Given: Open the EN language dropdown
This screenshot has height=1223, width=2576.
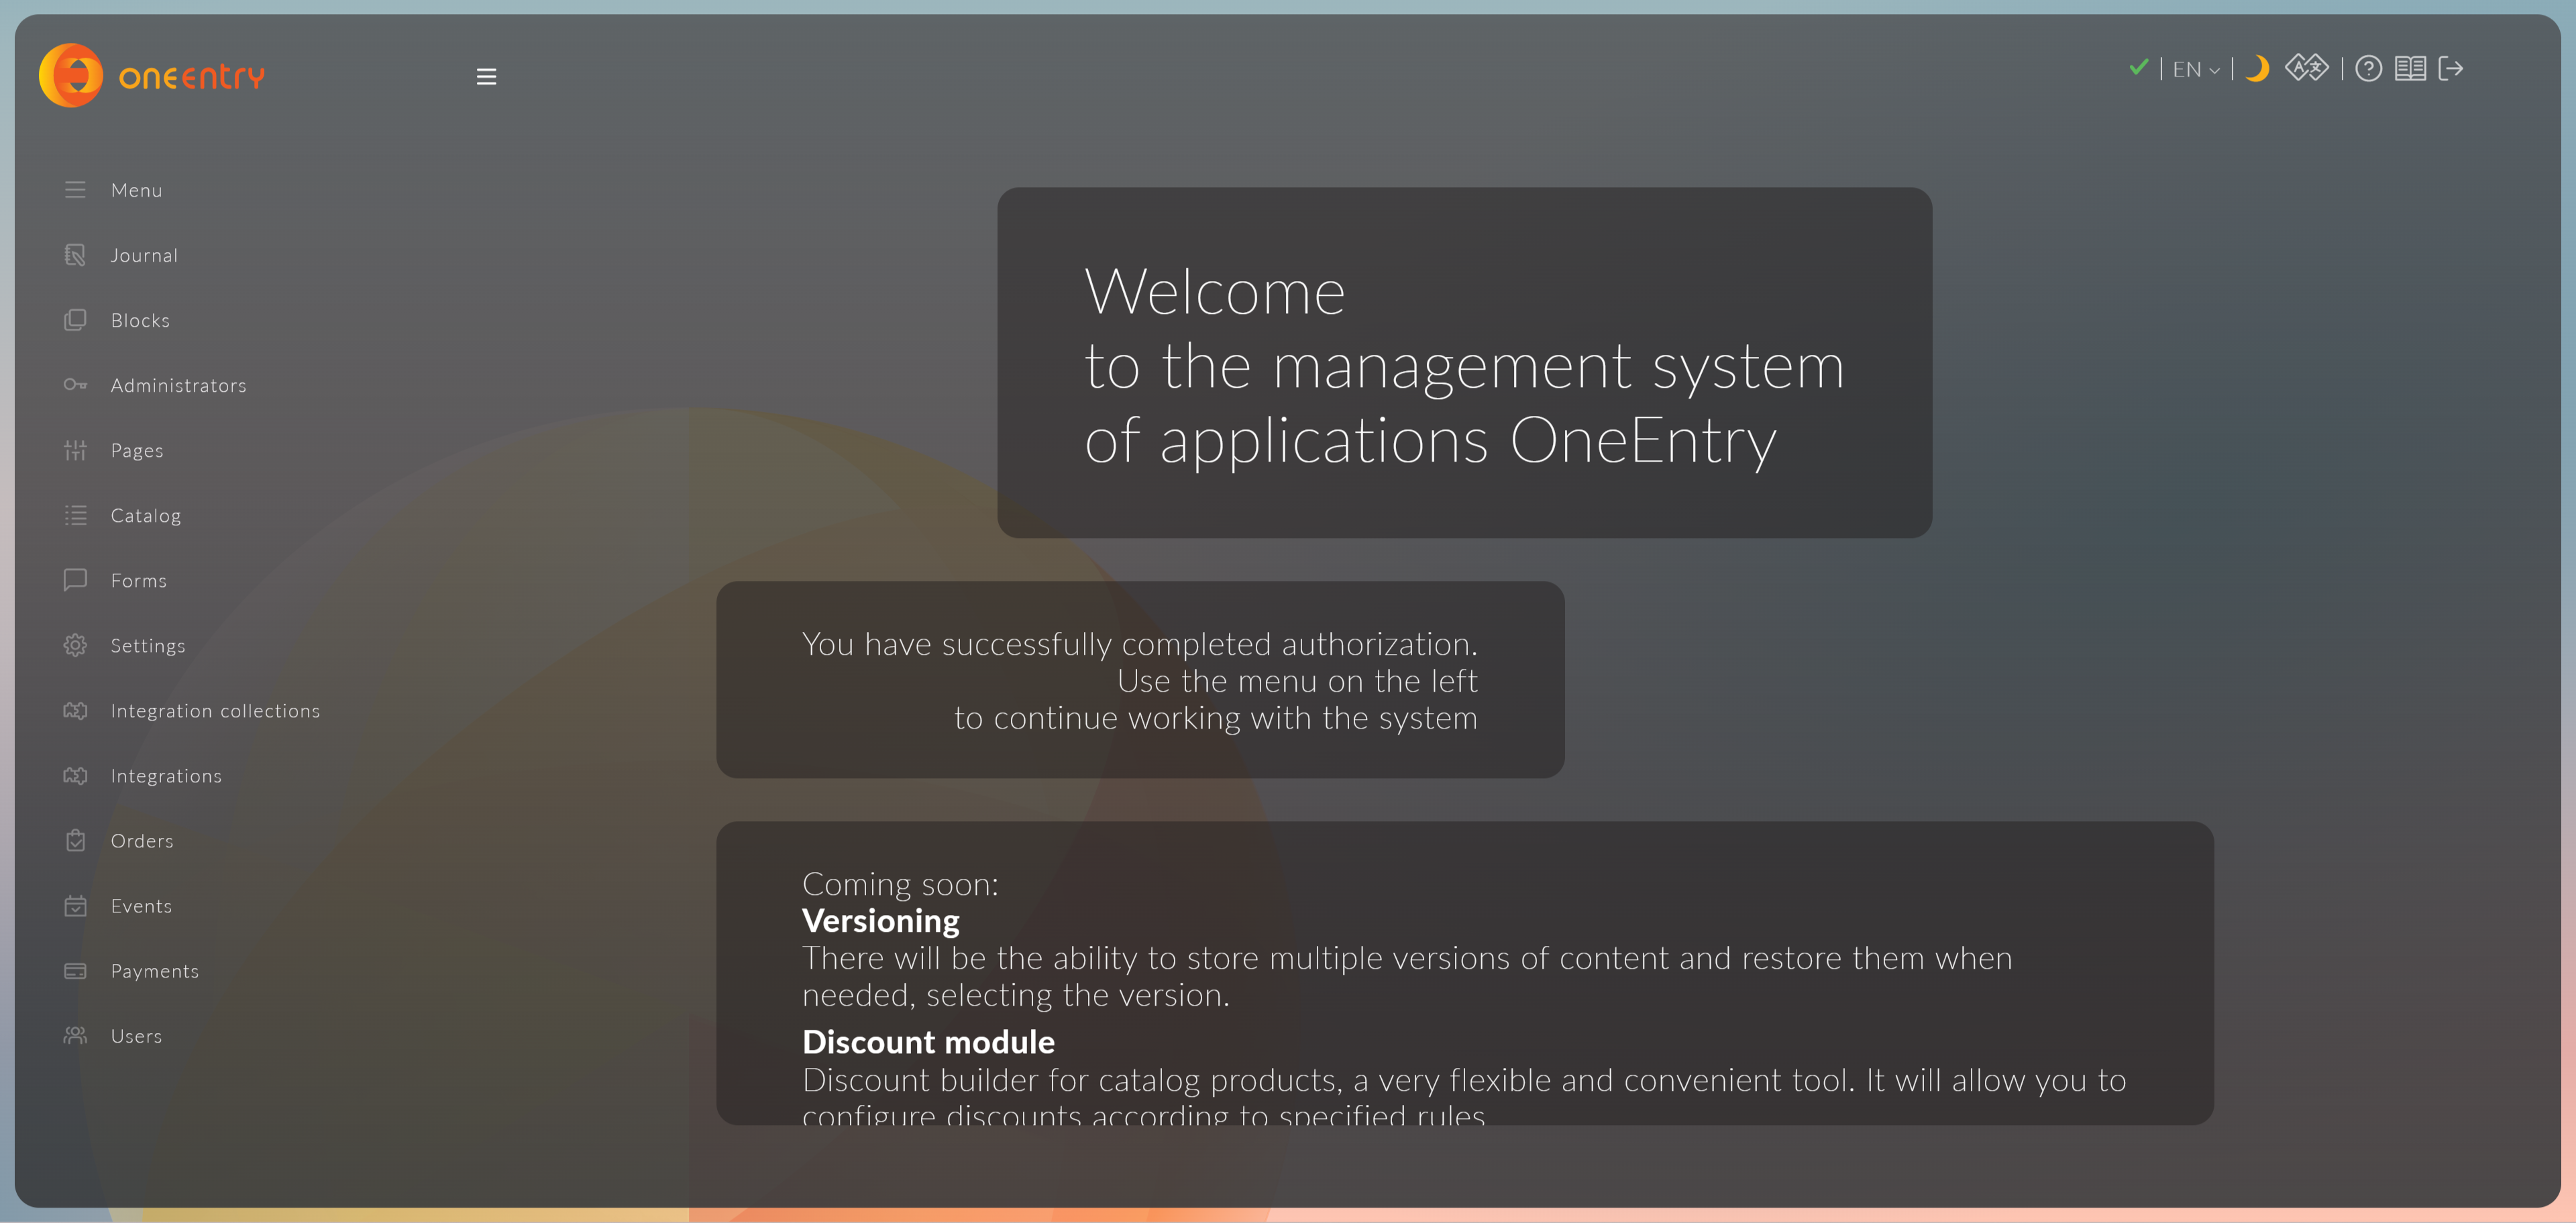Looking at the screenshot, I should point(2193,68).
